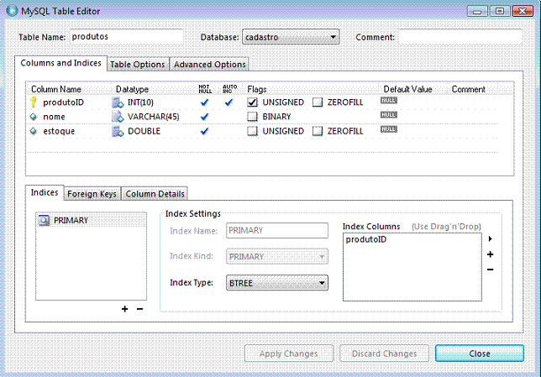Open the Index Type BTREE dropdown
Image resolution: width=541 pixels, height=377 pixels.
click(x=277, y=283)
